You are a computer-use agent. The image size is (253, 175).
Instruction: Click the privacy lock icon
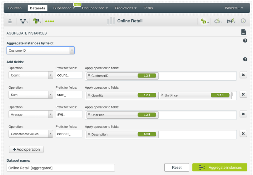10,21
